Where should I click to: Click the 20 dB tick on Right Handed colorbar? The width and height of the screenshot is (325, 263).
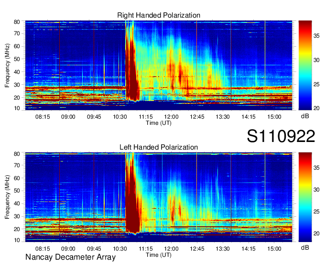[316, 108]
